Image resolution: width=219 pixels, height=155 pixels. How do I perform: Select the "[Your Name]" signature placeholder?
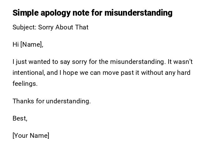tap(31, 136)
